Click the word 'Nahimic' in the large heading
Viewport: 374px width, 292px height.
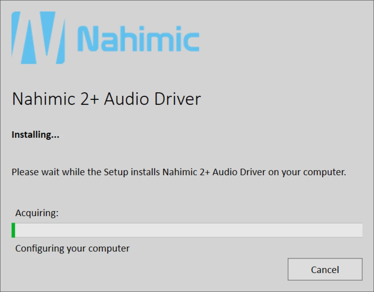click(x=44, y=99)
